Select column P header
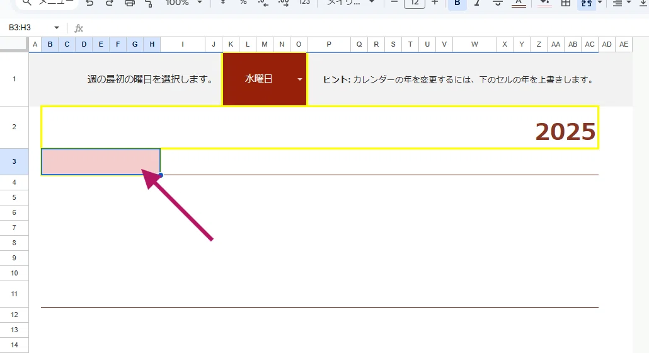The image size is (649, 353). [x=329, y=44]
